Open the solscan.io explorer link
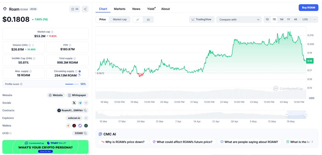 [74, 118]
